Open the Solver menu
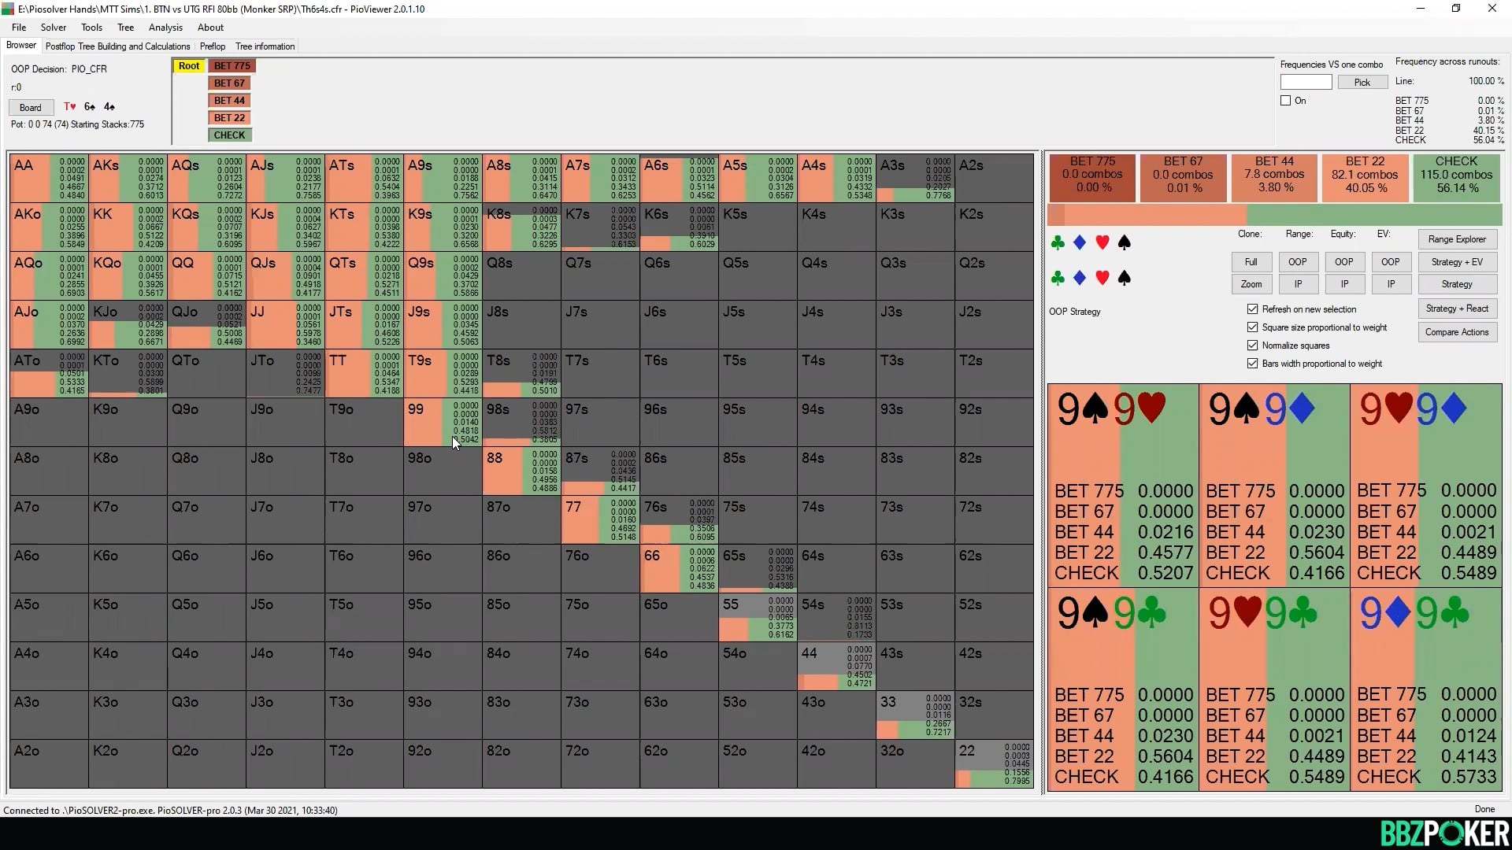 [54, 28]
